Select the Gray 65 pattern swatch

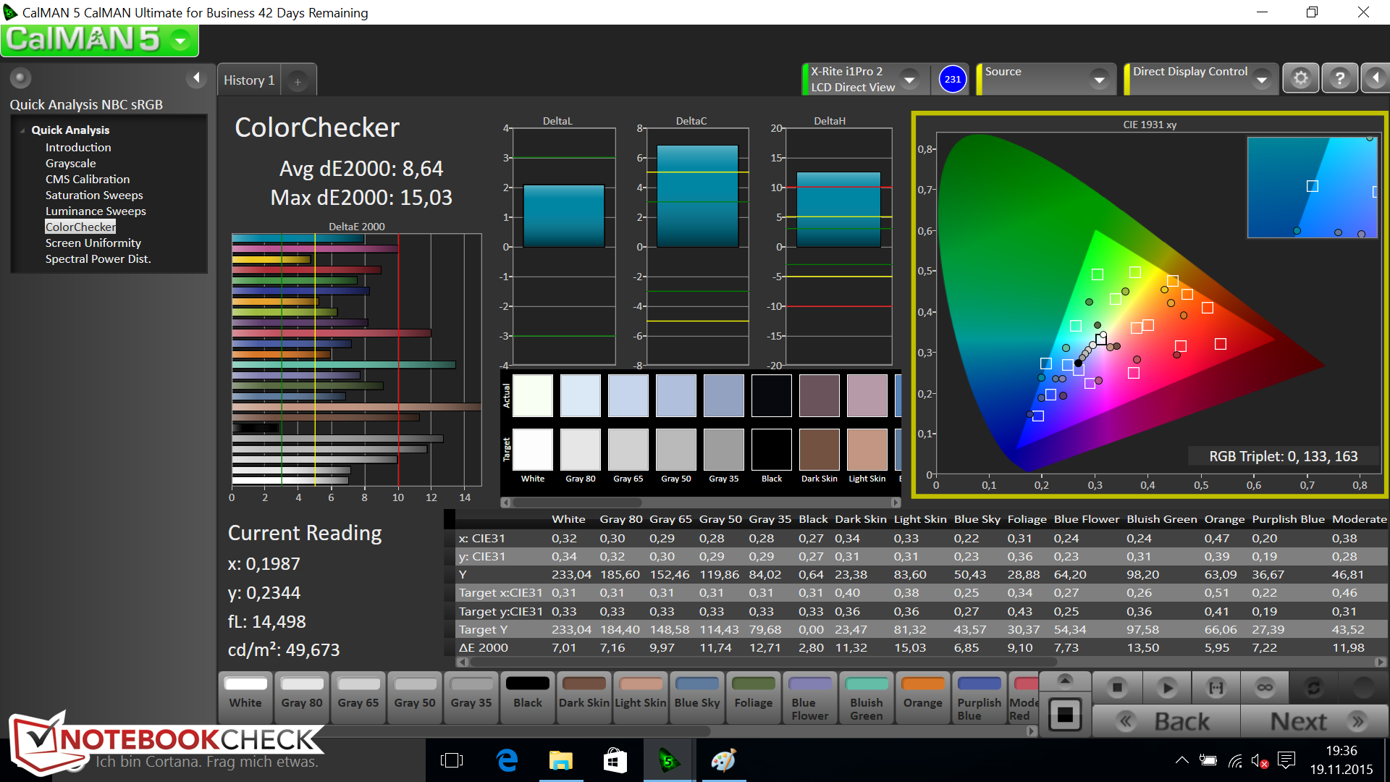pyautogui.click(x=358, y=697)
